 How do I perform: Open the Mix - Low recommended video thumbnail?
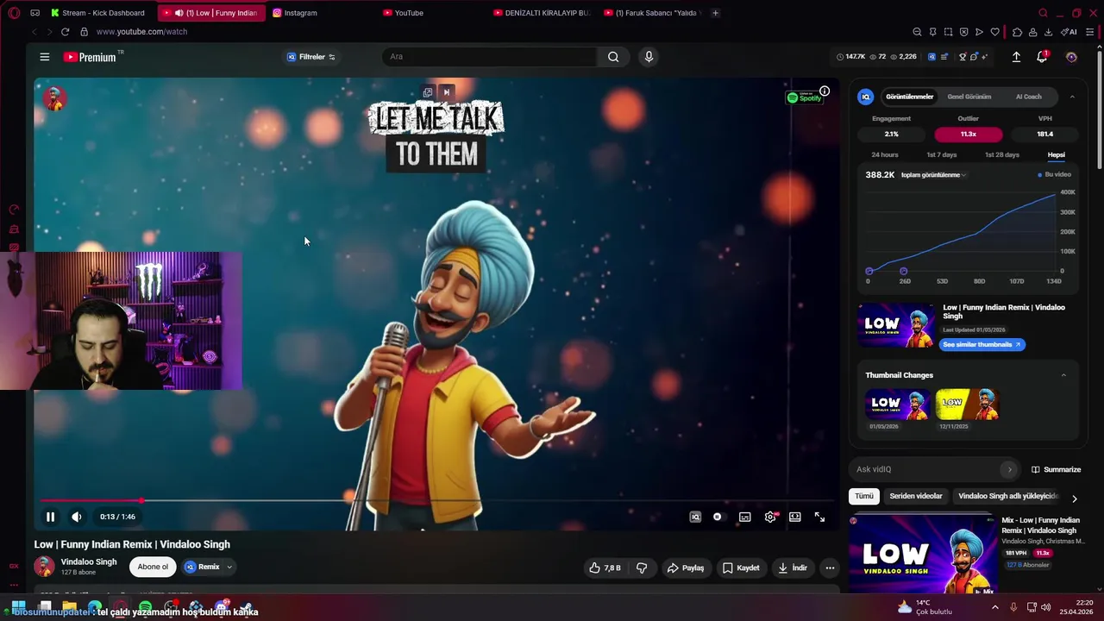pos(923,554)
